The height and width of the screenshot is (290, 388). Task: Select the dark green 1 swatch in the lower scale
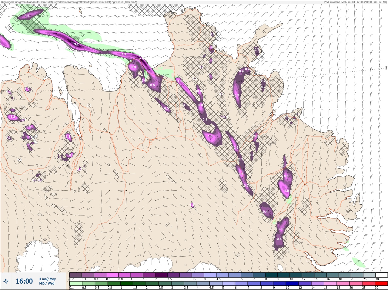click(x=126, y=284)
